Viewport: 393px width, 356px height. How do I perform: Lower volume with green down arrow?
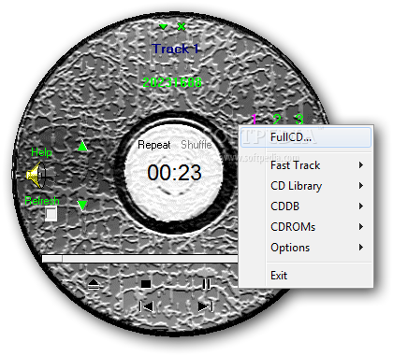(x=82, y=205)
